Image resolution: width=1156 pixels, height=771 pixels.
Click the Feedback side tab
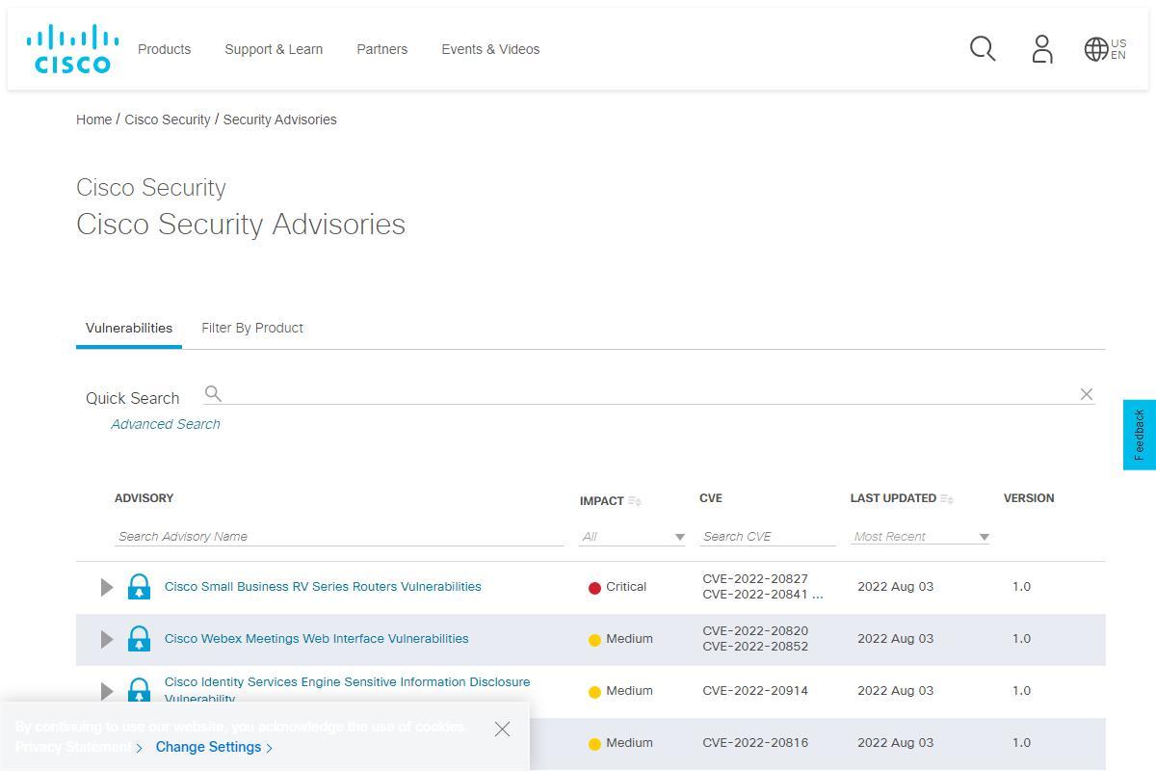coord(1140,435)
